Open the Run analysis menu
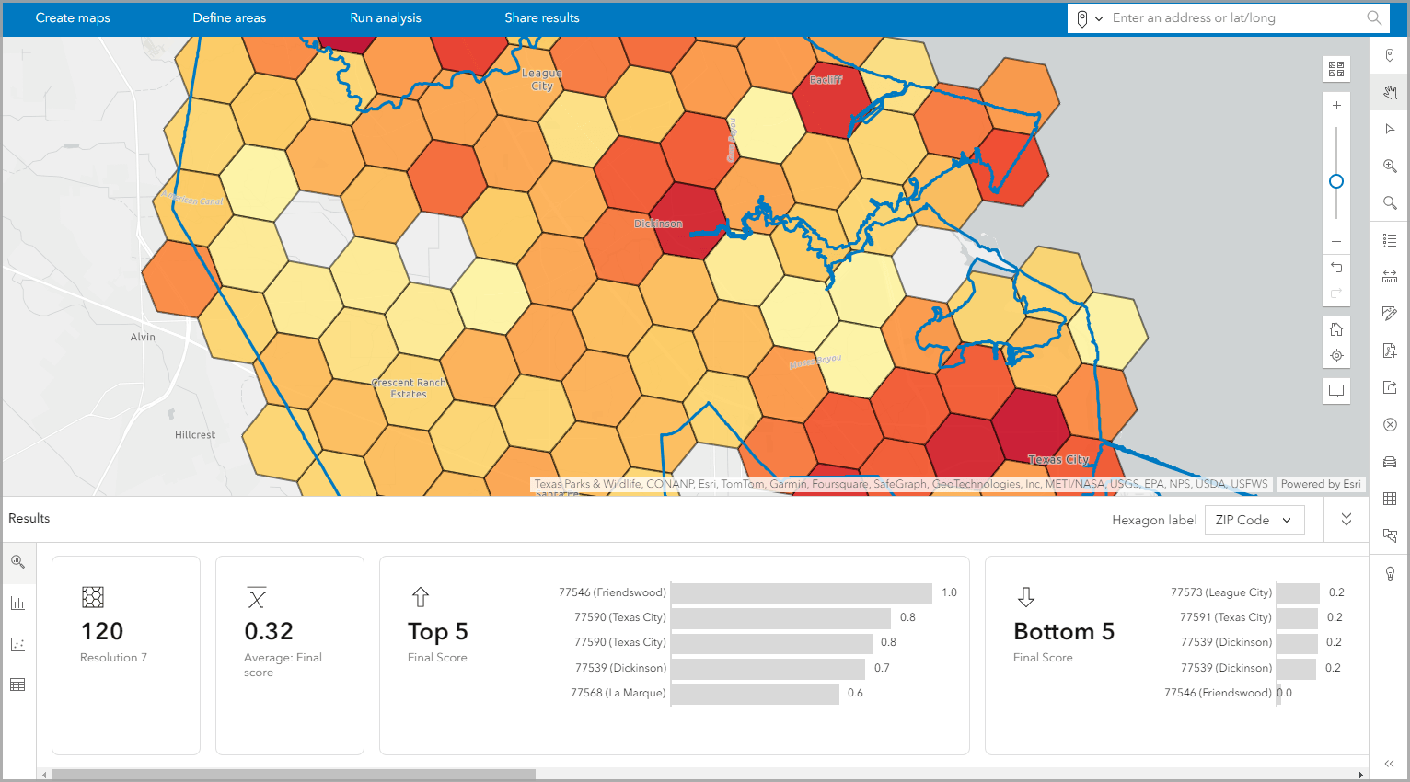1410x782 pixels. point(385,17)
